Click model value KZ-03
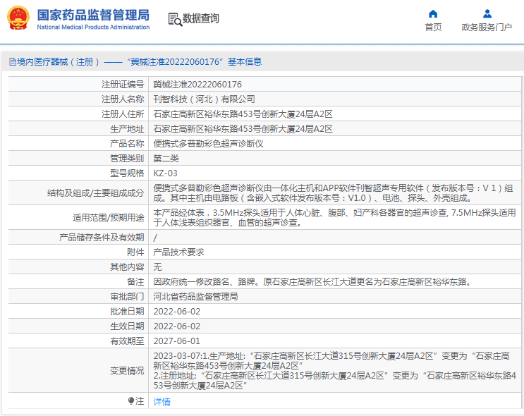This screenshot has width=524, height=416. tap(166, 173)
